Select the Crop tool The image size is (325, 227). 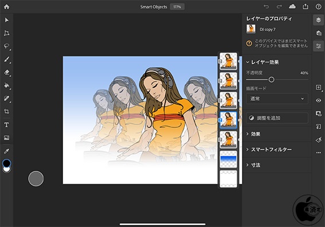pyautogui.click(x=6, y=111)
